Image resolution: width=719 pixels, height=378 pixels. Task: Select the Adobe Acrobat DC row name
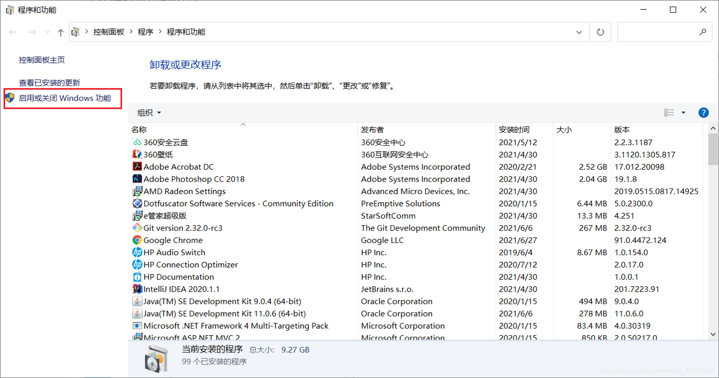pyautogui.click(x=178, y=167)
